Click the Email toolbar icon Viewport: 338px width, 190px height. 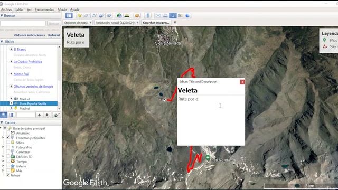pyautogui.click(x=158, y=15)
